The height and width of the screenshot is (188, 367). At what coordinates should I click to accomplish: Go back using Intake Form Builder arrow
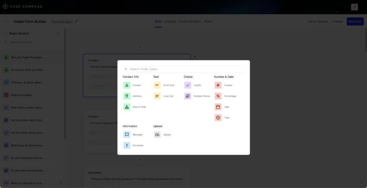6,22
